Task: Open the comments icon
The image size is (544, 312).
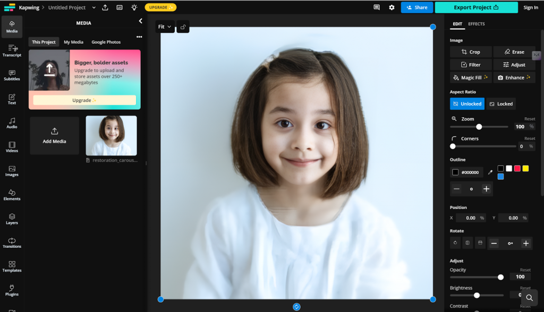Action: (377, 7)
